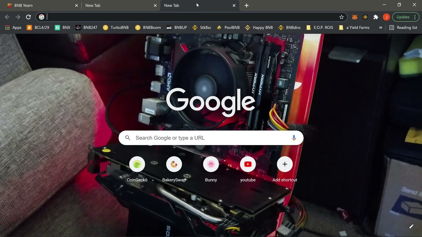Bookmark this tab with the star icon

click(342, 17)
